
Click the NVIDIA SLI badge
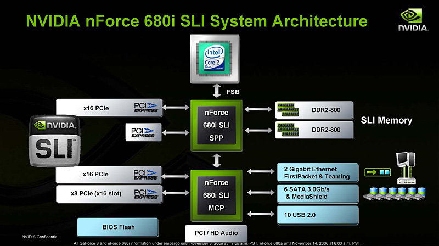point(55,141)
